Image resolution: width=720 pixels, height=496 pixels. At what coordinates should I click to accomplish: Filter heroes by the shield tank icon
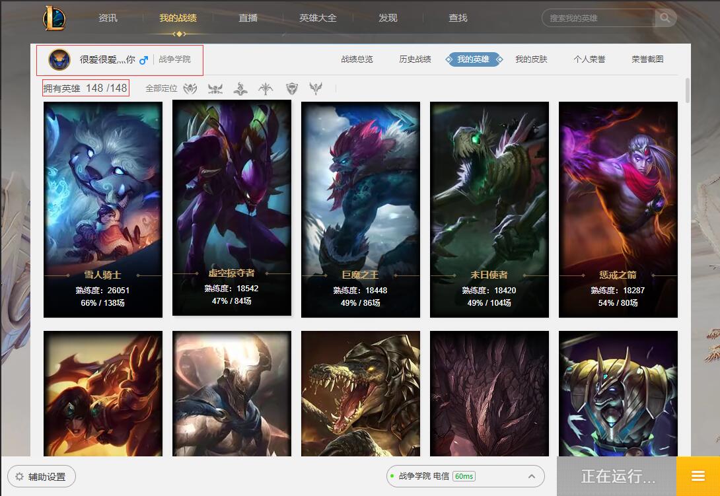291,89
